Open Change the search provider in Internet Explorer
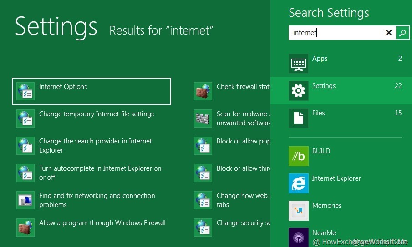Screen dimensions: 412x247 [96, 146]
